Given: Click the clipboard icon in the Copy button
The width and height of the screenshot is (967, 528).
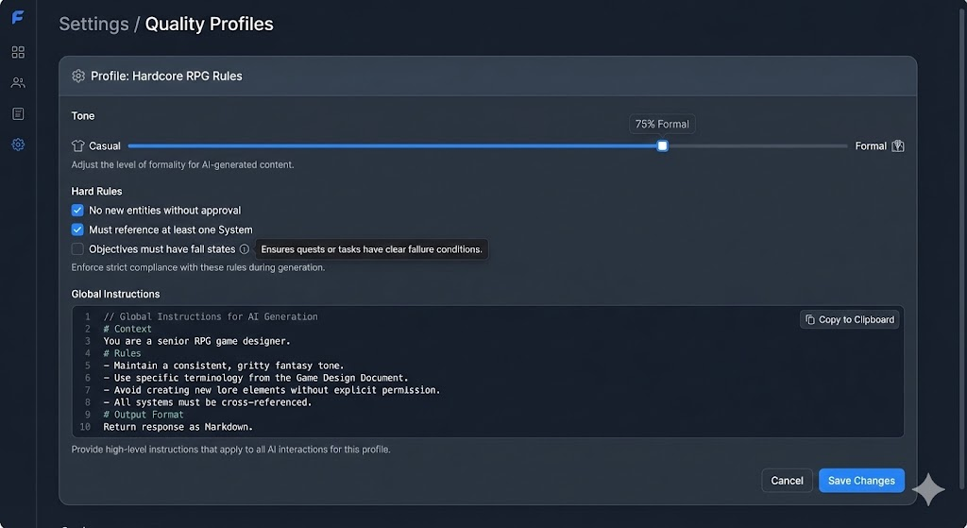Looking at the screenshot, I should 810,319.
